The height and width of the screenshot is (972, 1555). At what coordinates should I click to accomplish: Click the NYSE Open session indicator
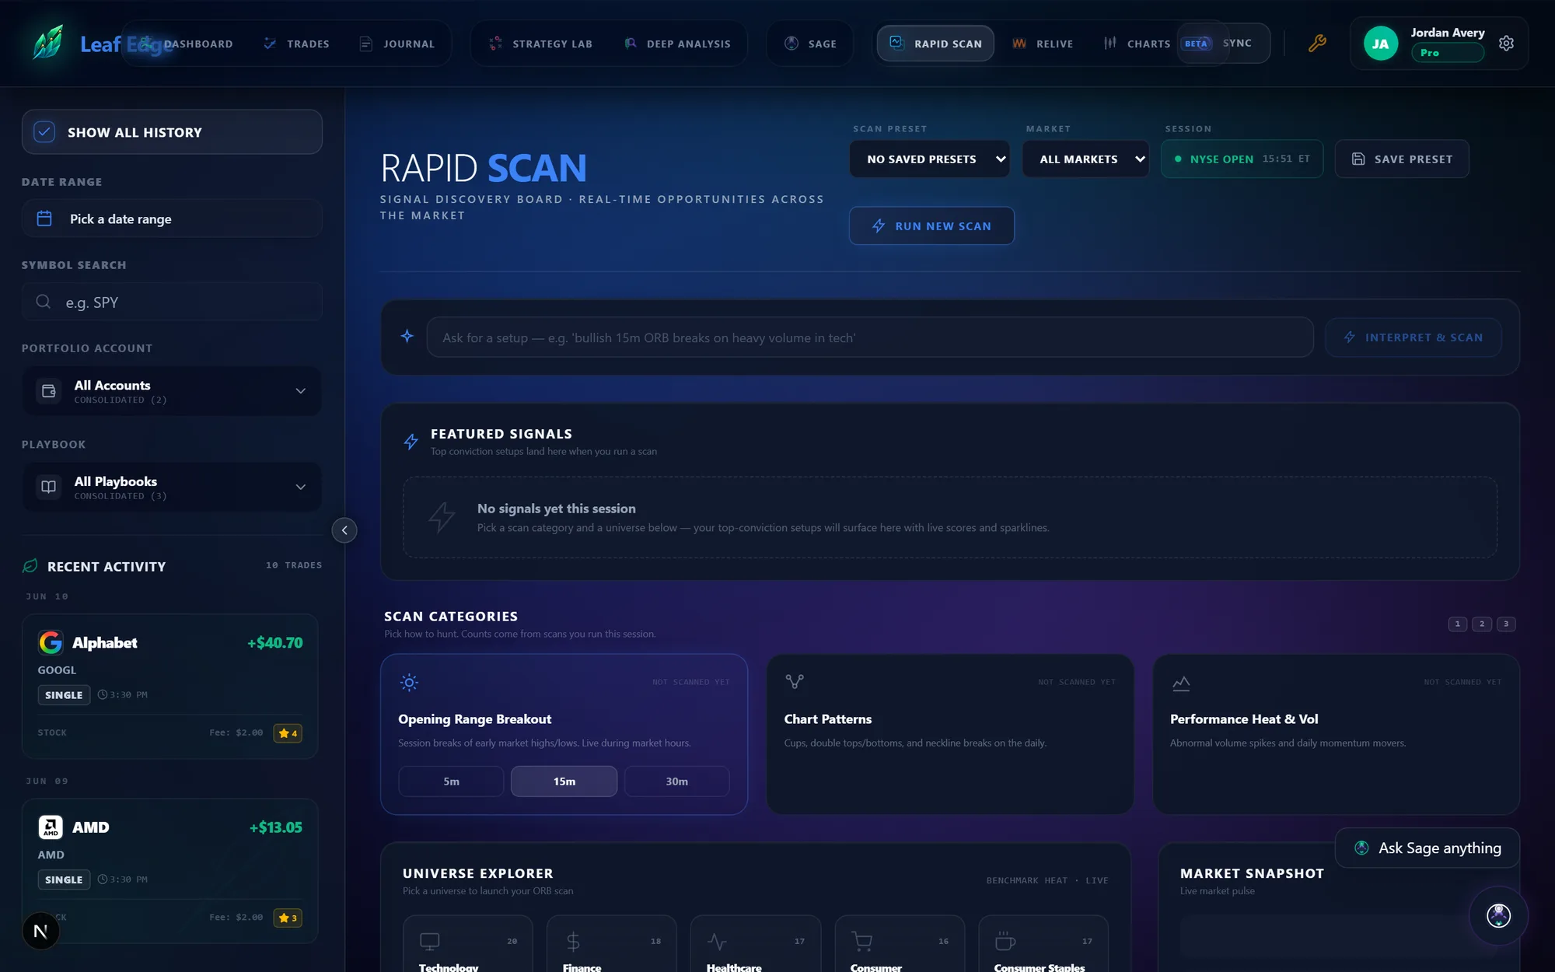point(1242,159)
